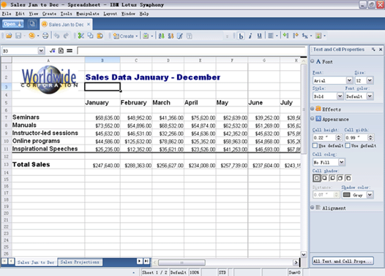Image resolution: width=385 pixels, height=276 pixels.
Task: Open the Edit menu
Action: (x=20, y=14)
